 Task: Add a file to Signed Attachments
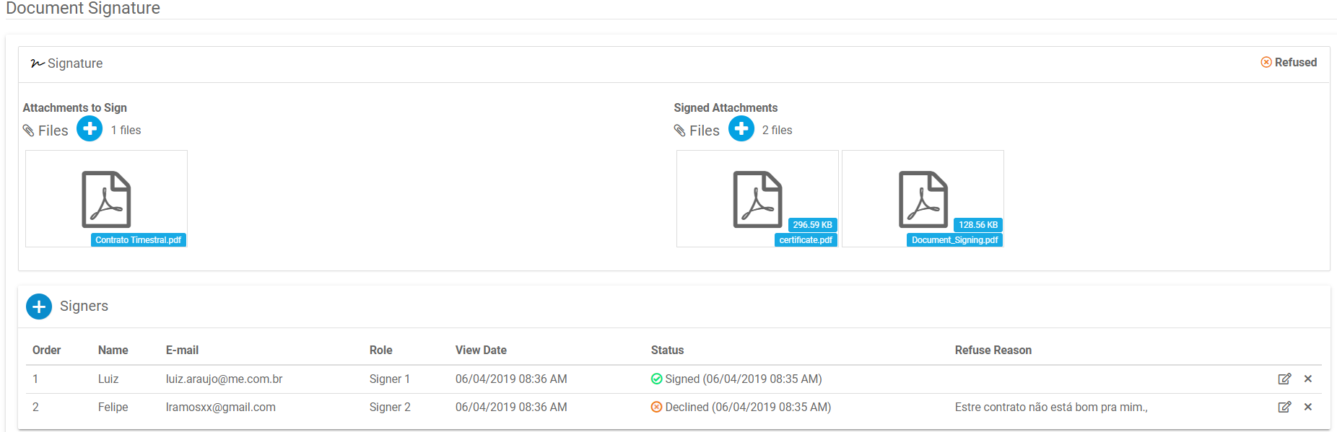(741, 129)
